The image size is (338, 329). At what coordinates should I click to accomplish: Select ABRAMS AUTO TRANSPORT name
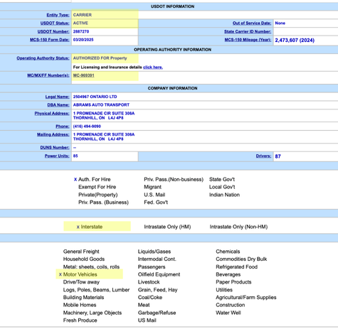tap(101, 105)
